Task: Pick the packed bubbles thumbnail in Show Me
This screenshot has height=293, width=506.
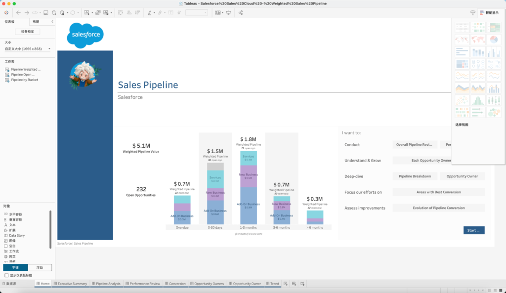Action: coord(494,112)
